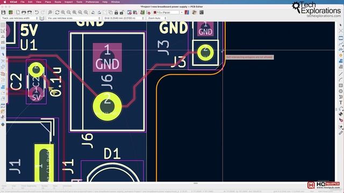Zoom in with the toolbar icon
The height and width of the screenshot is (193, 344).
pyautogui.click(x=63, y=12)
